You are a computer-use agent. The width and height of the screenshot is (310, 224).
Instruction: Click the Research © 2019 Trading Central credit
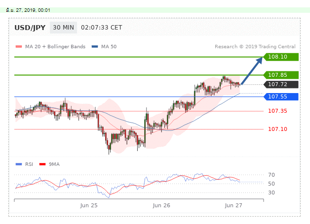click(x=255, y=47)
